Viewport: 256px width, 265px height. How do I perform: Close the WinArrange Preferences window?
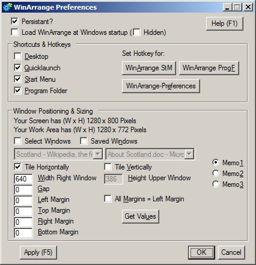click(x=248, y=7)
